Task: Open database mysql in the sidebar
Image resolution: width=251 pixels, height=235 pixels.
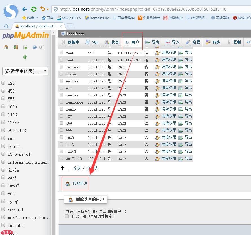Action: pyautogui.click(x=13, y=202)
